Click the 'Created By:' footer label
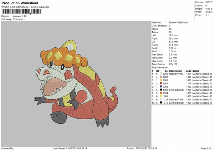Viewport: 214px width, 151px height. (7, 148)
